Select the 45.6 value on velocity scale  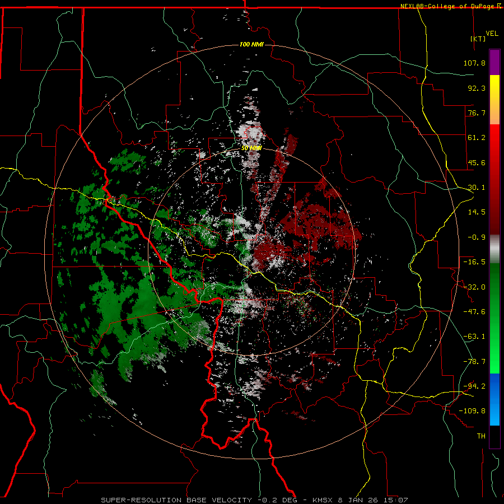point(477,162)
